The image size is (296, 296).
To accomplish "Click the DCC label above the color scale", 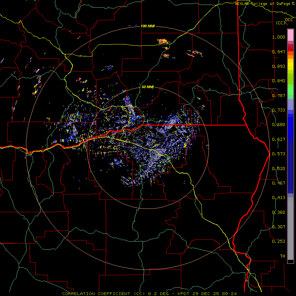I will 289,20.
